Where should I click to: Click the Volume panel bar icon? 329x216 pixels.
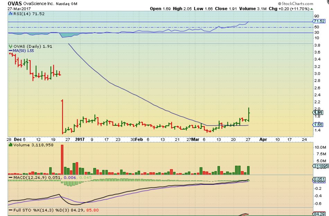(10, 145)
